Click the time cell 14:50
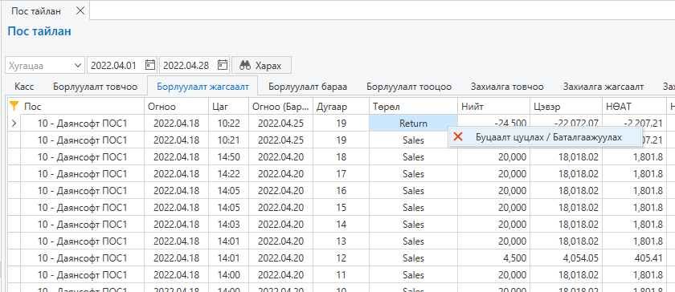 [x=228, y=157]
